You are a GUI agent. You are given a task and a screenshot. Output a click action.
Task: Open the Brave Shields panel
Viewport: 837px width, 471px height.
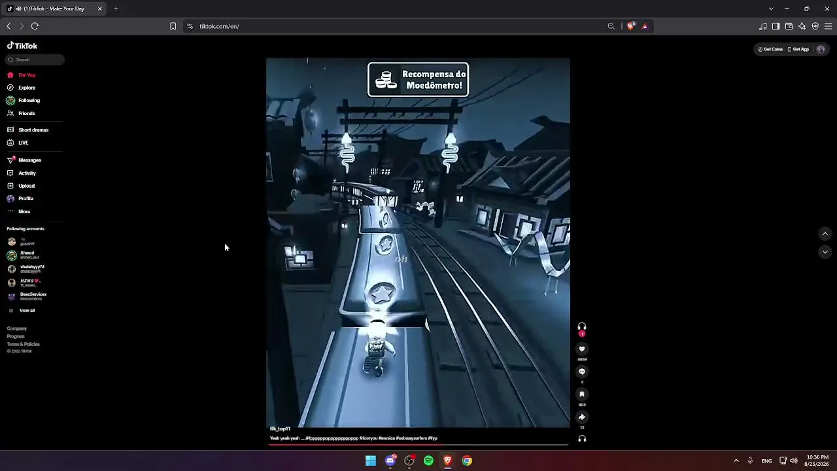(x=630, y=26)
